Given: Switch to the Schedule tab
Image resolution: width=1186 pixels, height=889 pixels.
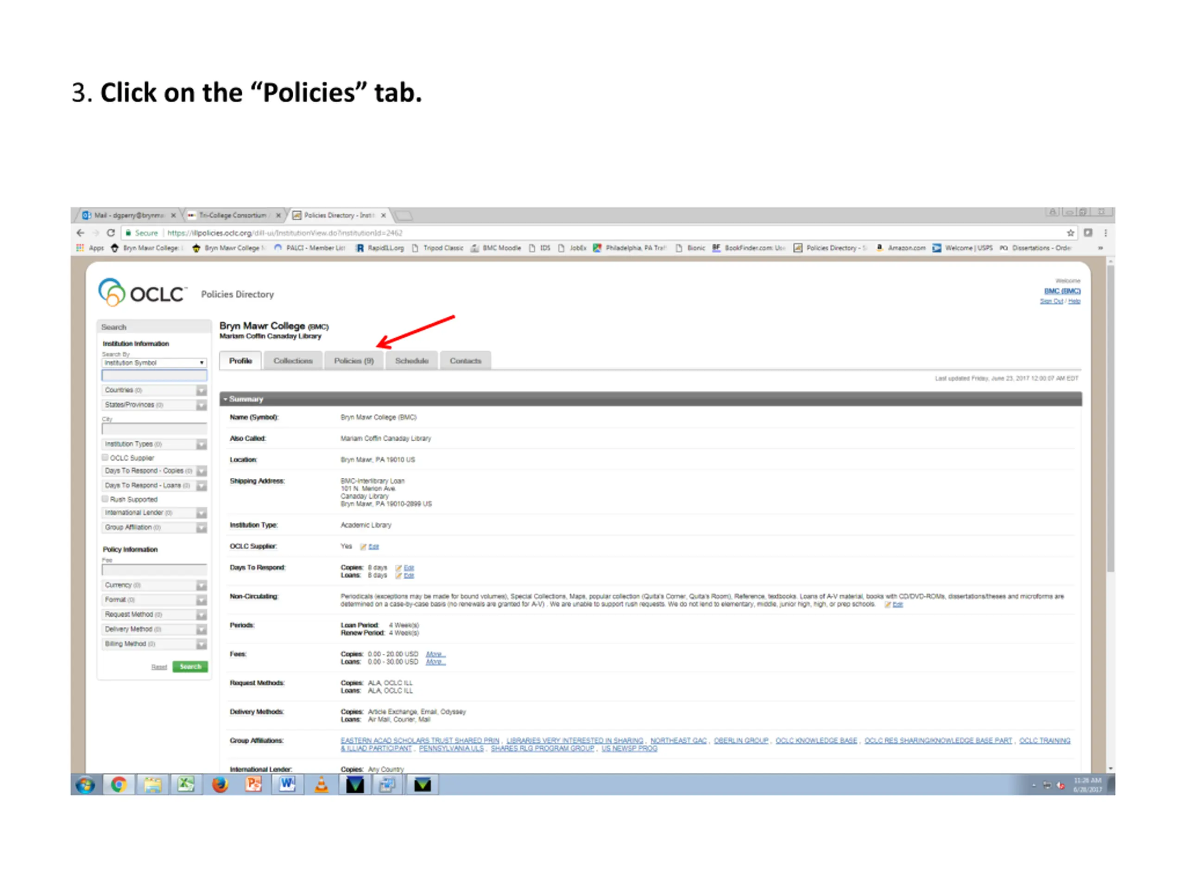Looking at the screenshot, I should (412, 361).
